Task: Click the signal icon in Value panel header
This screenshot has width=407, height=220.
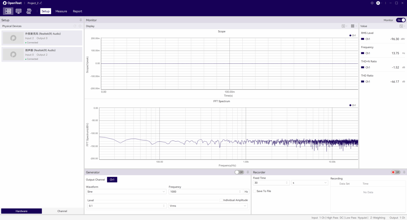Action: [x=401, y=26]
